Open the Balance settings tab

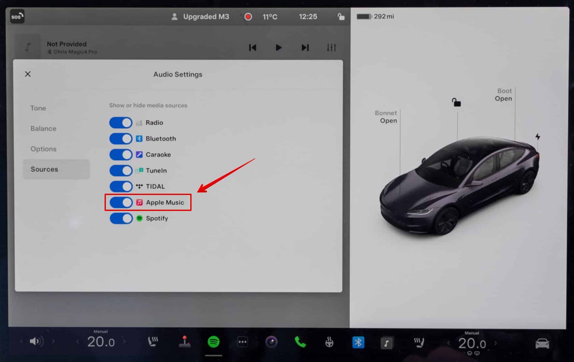[x=43, y=129]
